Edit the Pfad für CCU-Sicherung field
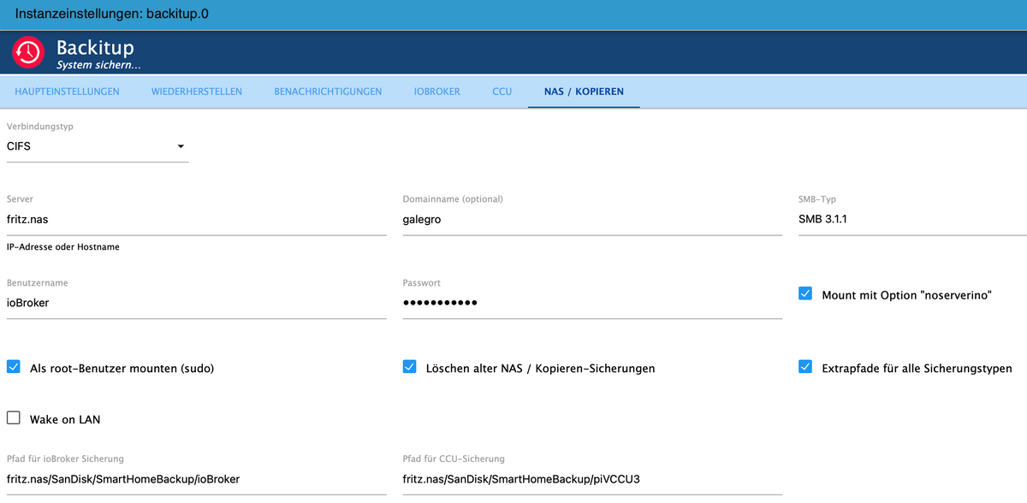Viewport: 1027px width, 503px height. 592,479
